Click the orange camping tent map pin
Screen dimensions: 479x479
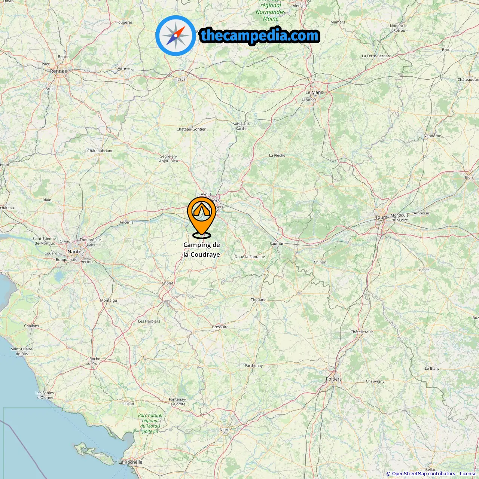(202, 218)
